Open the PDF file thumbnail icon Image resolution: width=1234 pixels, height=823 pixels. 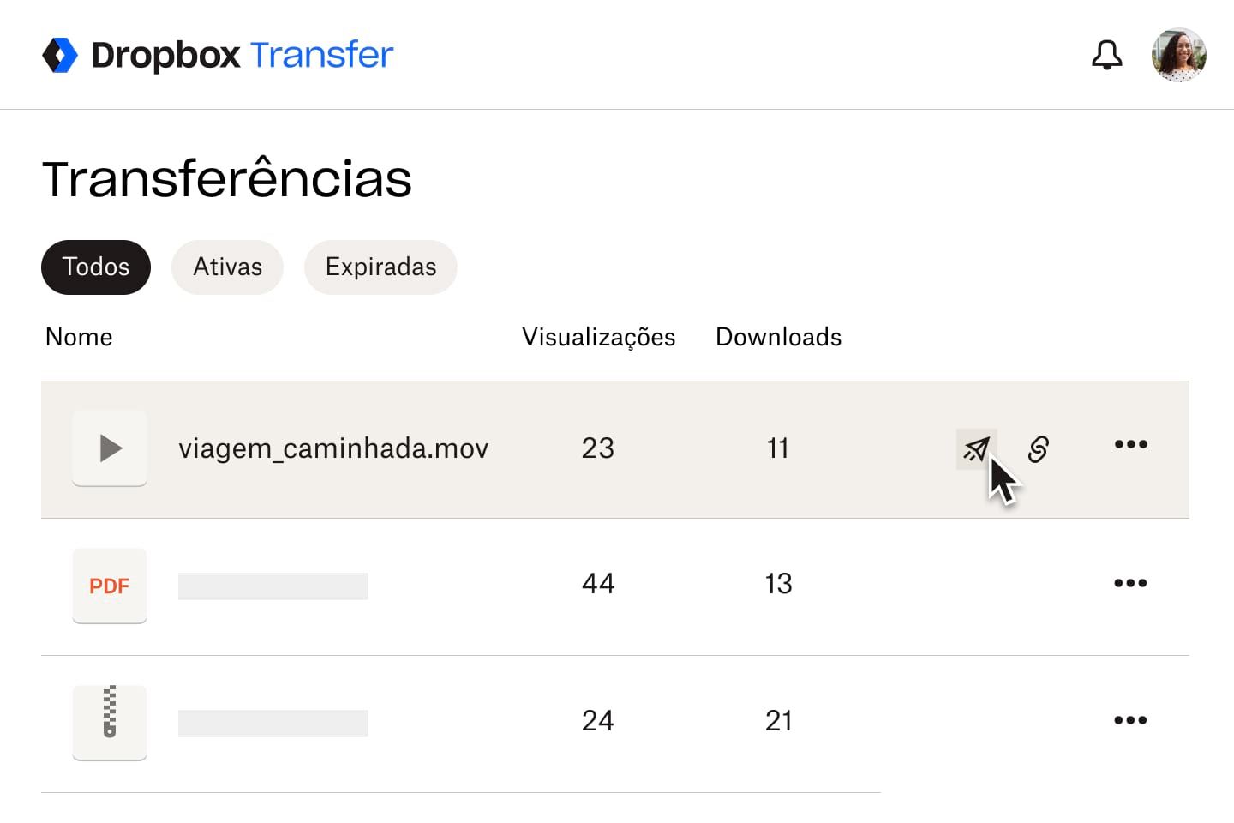(109, 586)
